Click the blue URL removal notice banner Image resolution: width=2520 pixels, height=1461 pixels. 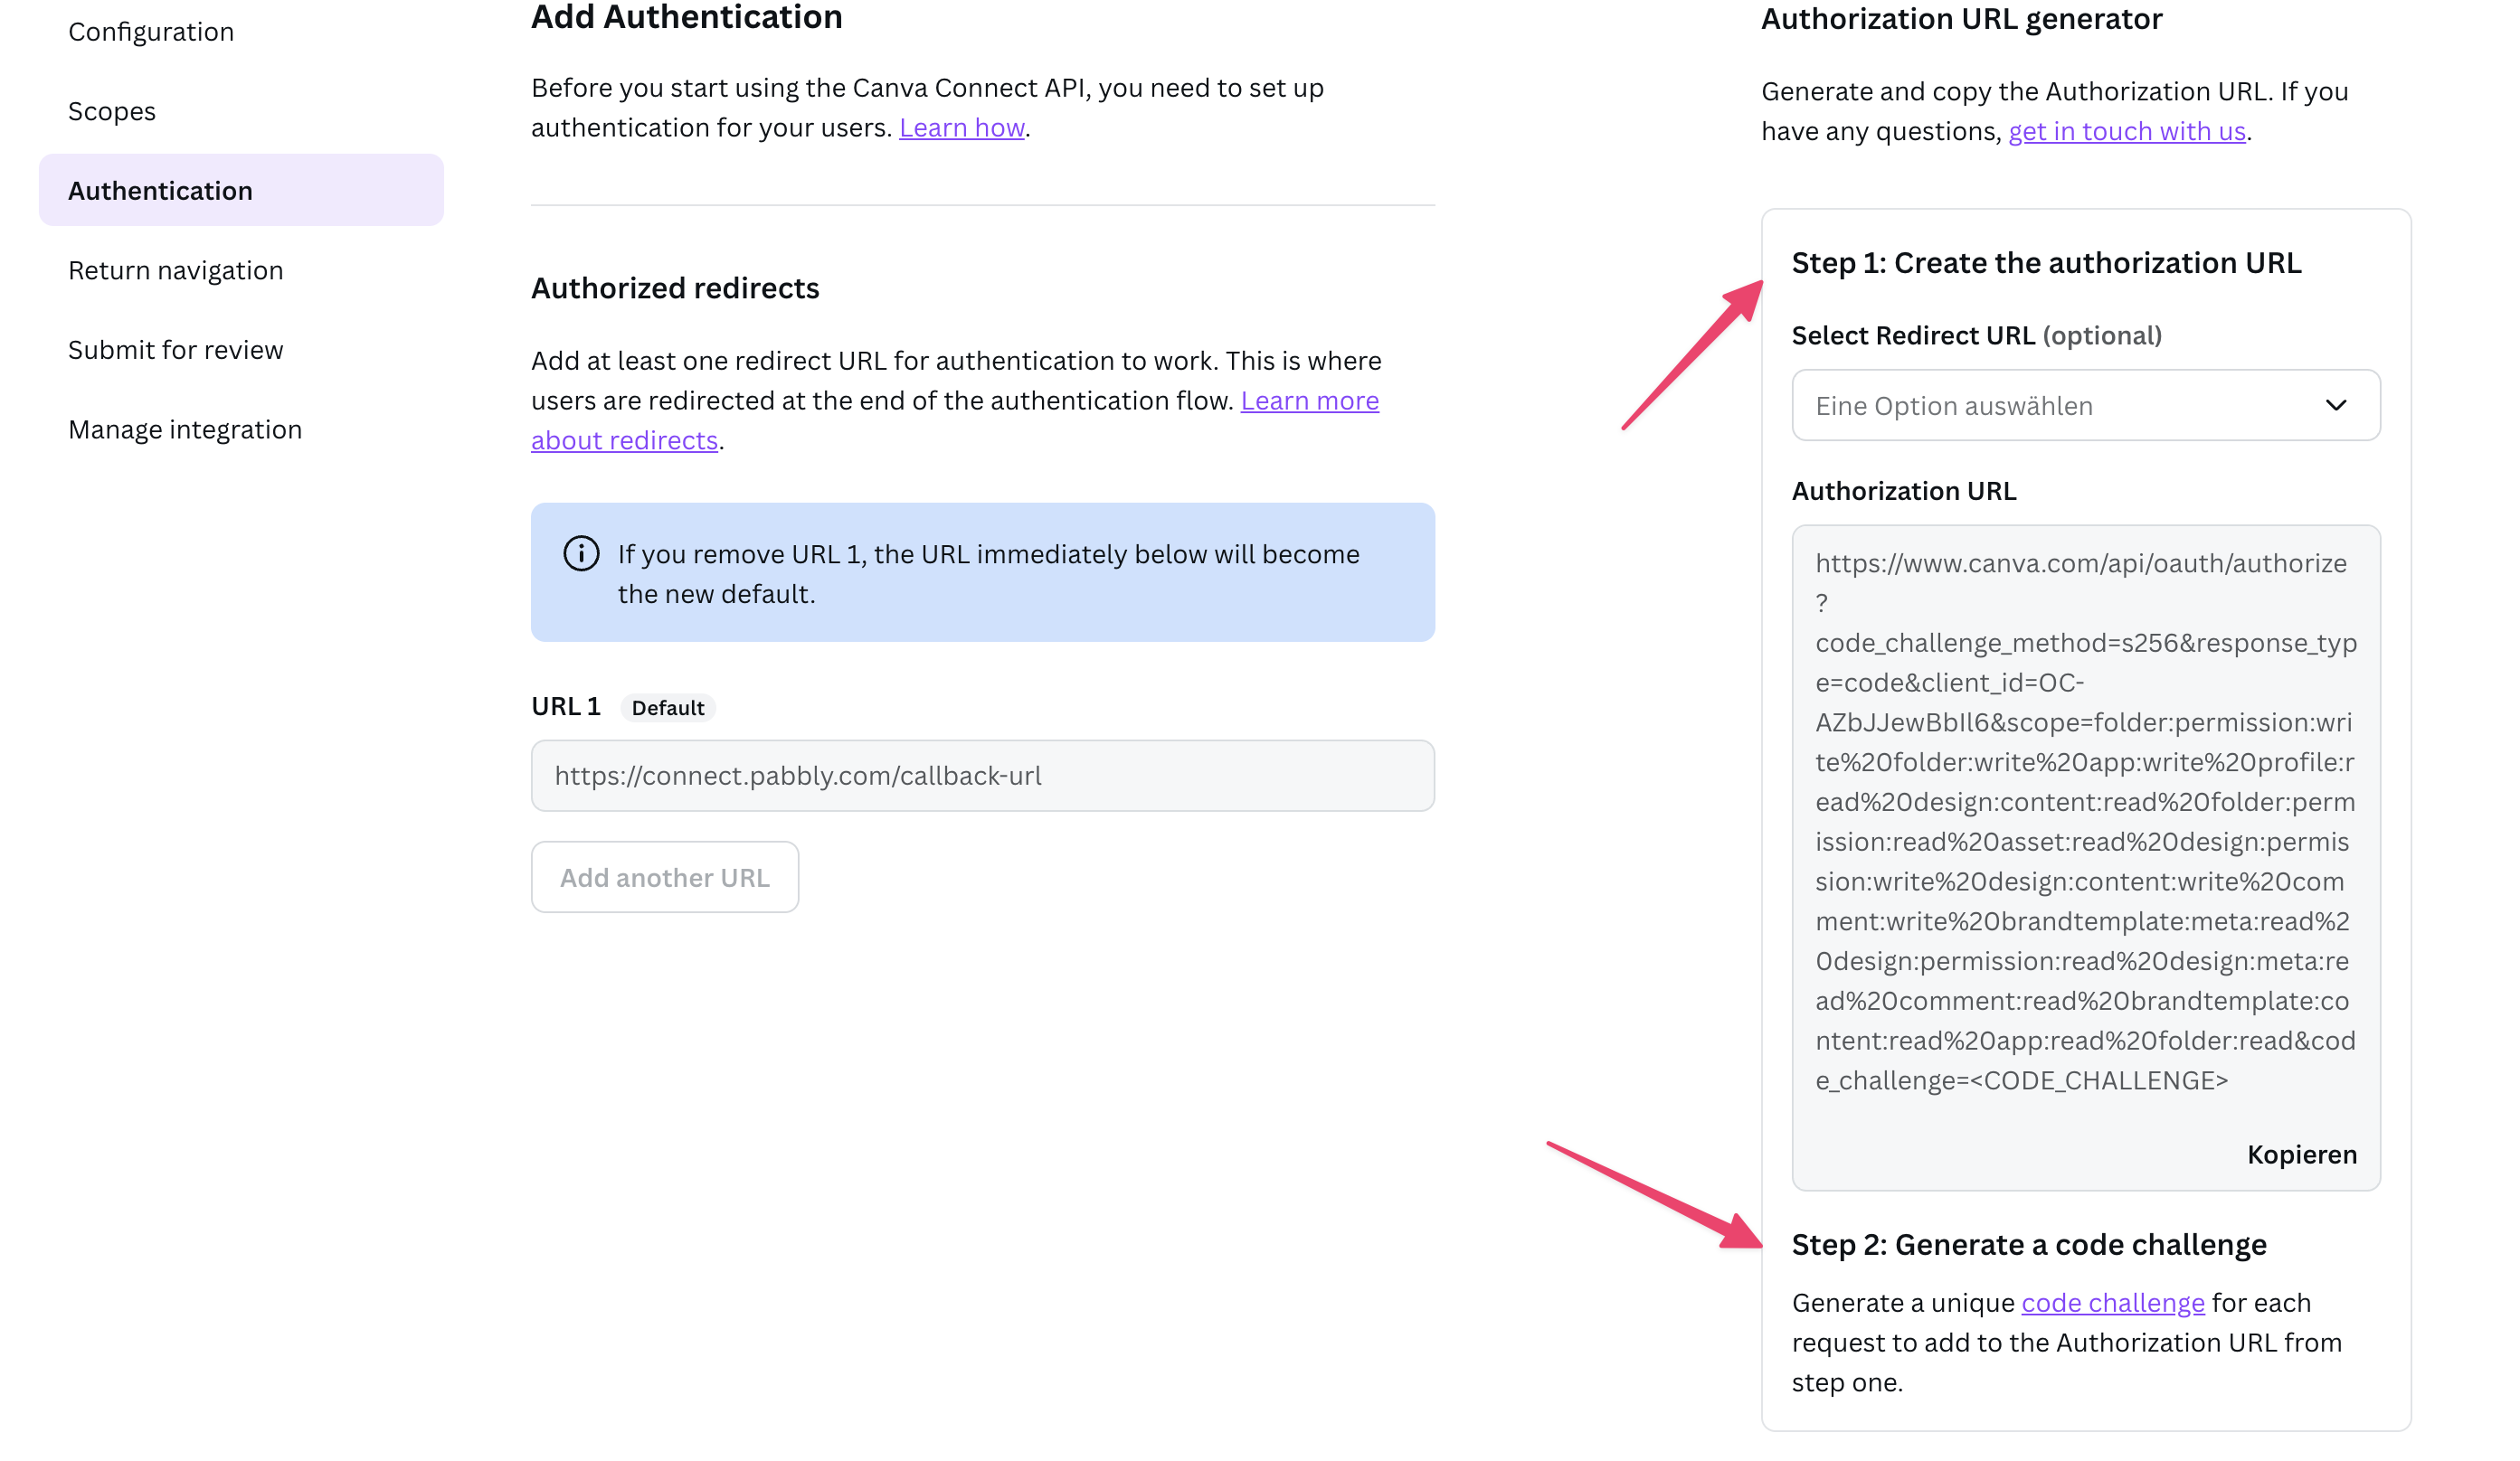[982, 572]
